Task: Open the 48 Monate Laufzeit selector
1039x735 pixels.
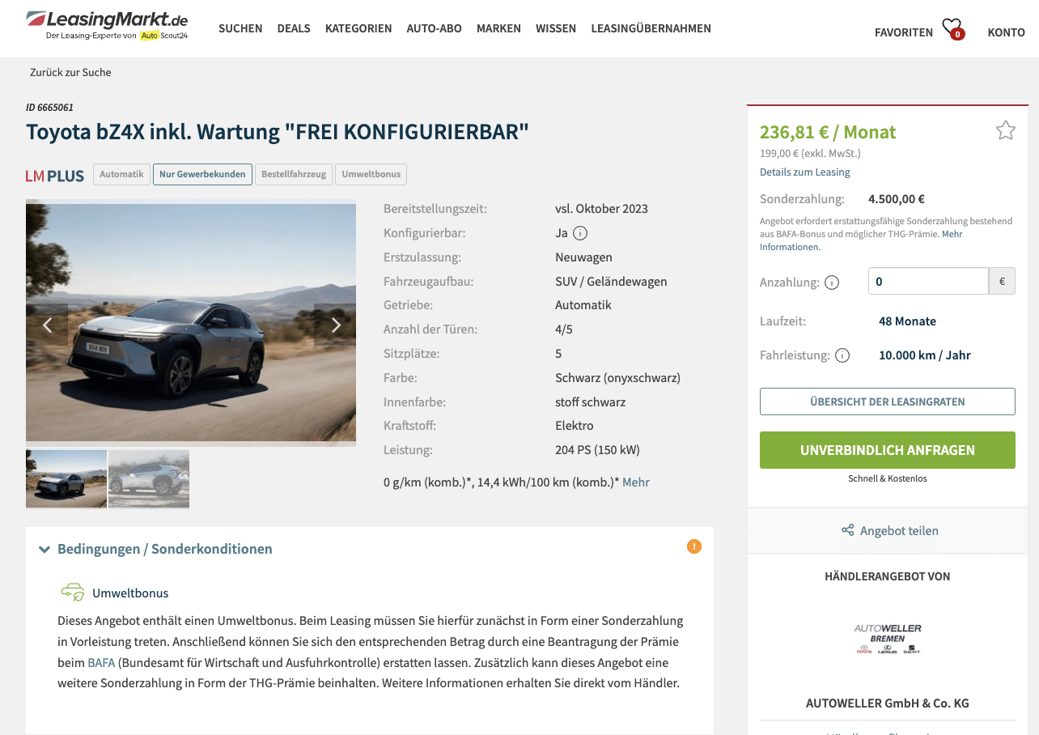Action: pos(907,321)
